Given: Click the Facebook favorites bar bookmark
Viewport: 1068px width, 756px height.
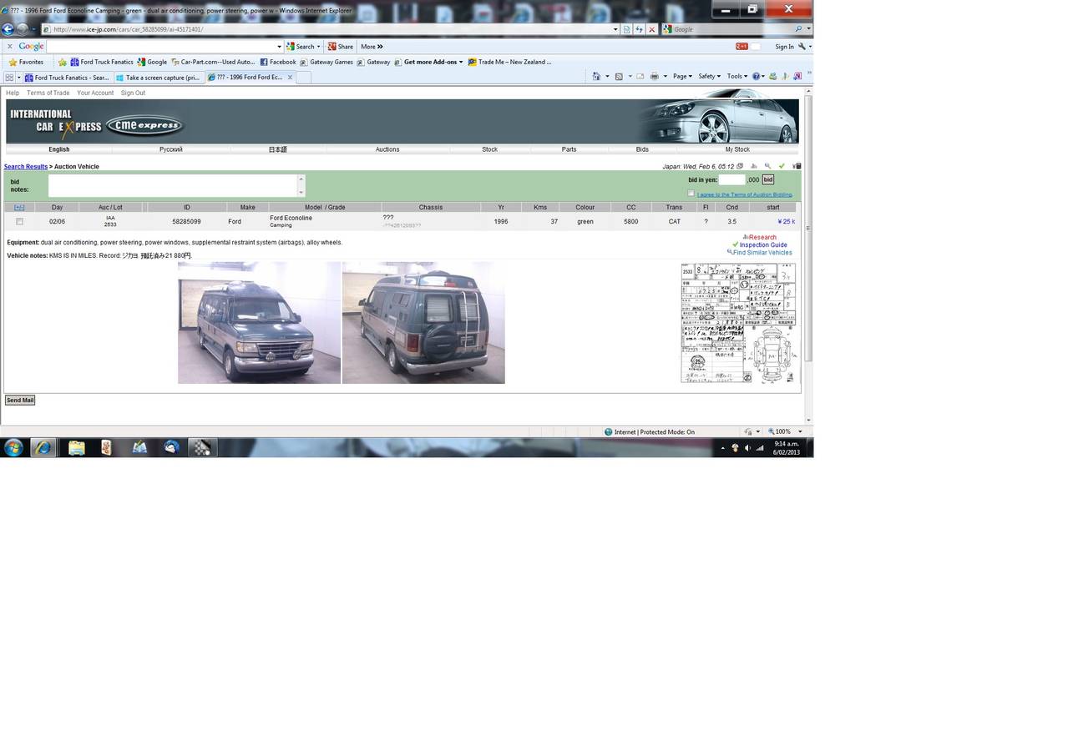Looking at the screenshot, I should (x=278, y=62).
